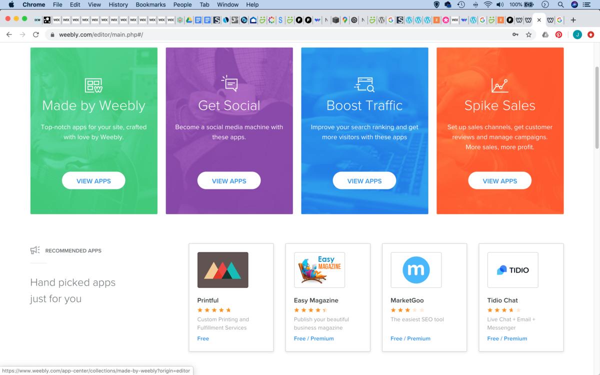Open the People menu
Screen dimensions: 600x375
(182, 4)
